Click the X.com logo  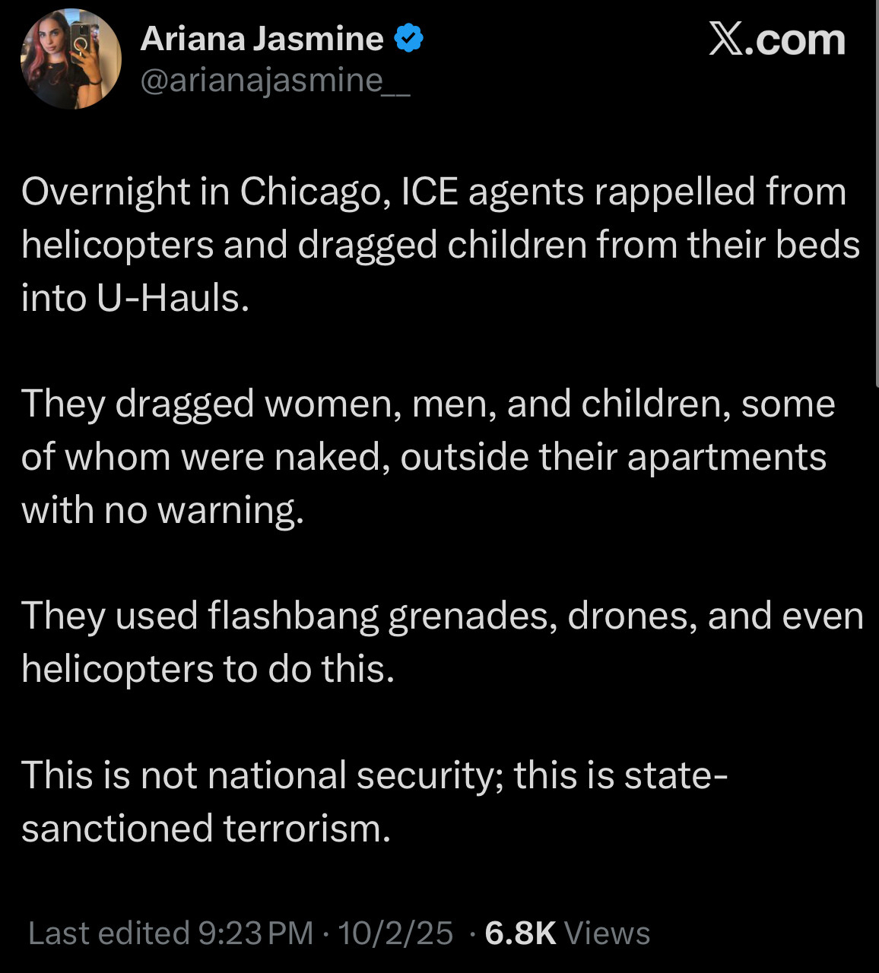[776, 40]
